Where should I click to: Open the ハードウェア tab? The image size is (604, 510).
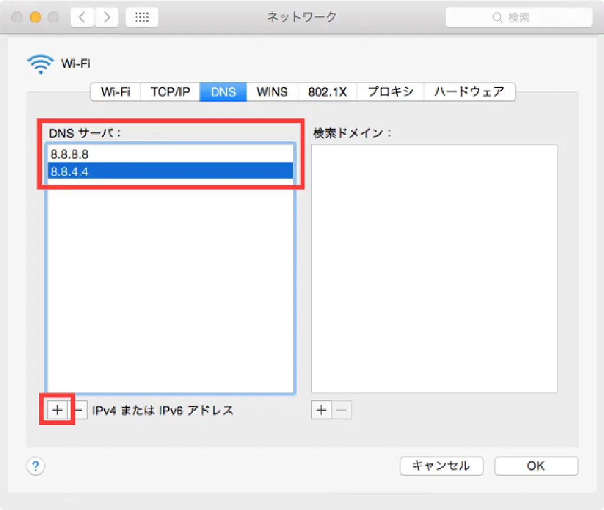pyautogui.click(x=469, y=92)
